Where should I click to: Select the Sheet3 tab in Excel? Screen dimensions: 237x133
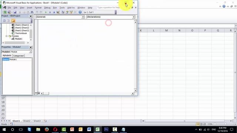(37, 121)
